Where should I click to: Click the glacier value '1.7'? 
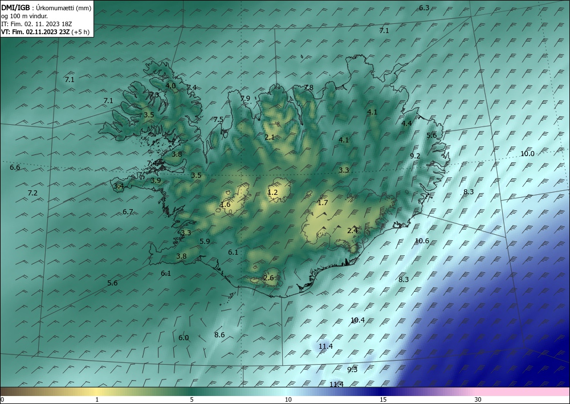pyautogui.click(x=323, y=202)
